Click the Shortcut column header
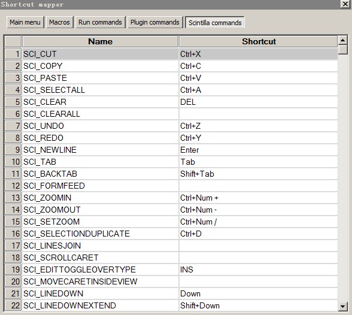This screenshot has width=352, height=315. click(x=259, y=41)
